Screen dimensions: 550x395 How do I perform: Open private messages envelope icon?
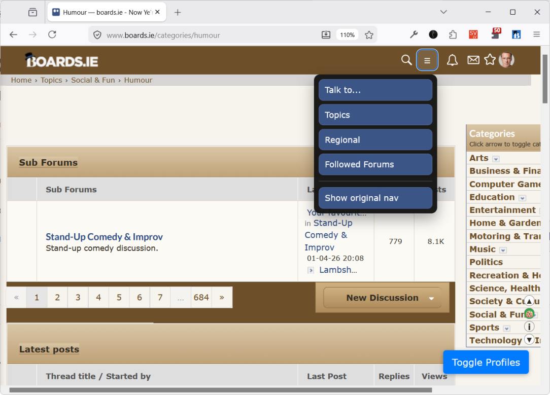[473, 60]
